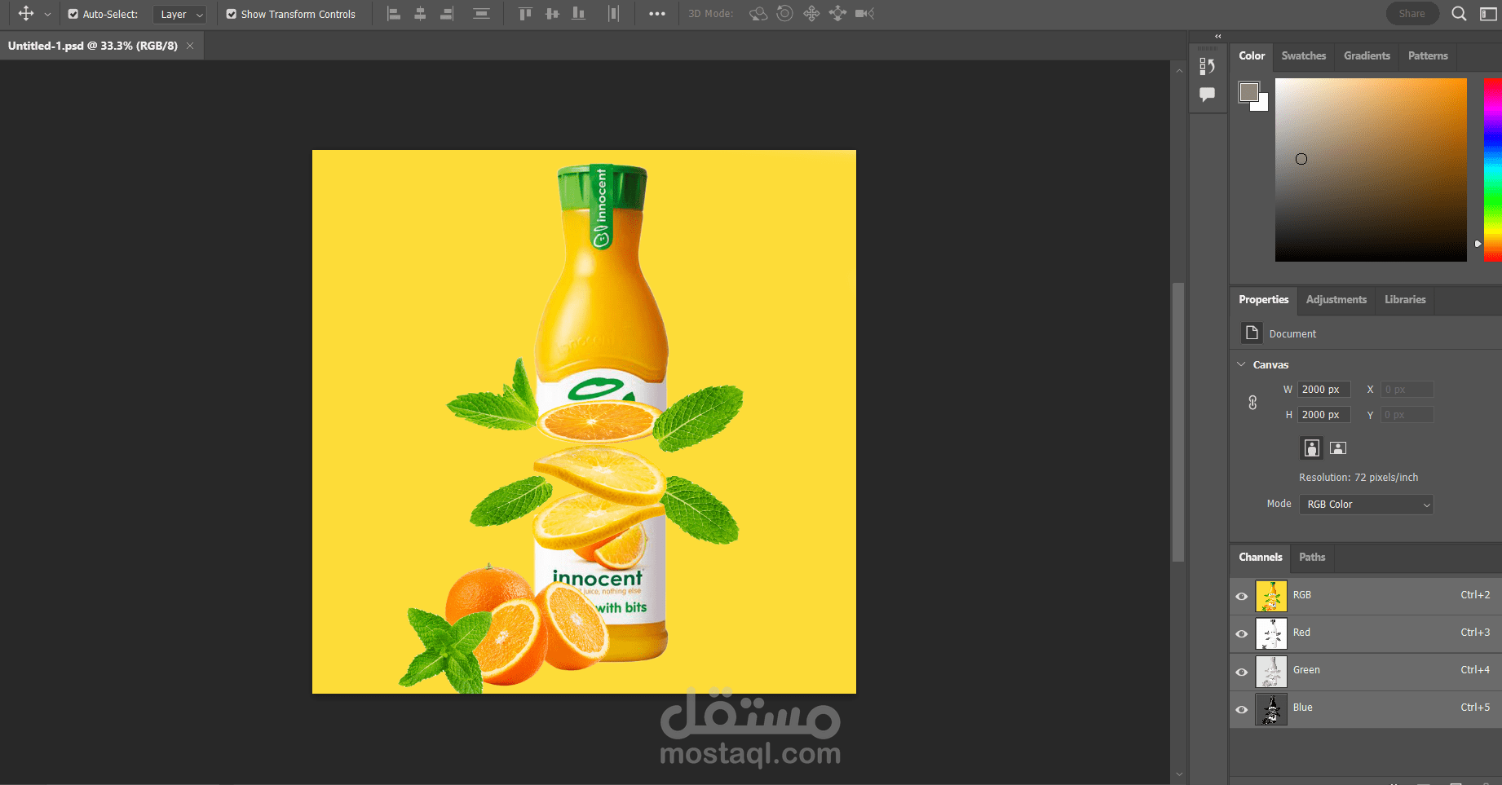Screen dimensions: 1502x785
Task: Toggle Show Transform Controls checkbox
Action: pos(232,14)
